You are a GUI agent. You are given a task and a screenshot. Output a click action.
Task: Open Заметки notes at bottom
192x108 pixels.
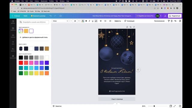pyautogui.click(x=57, y=106)
